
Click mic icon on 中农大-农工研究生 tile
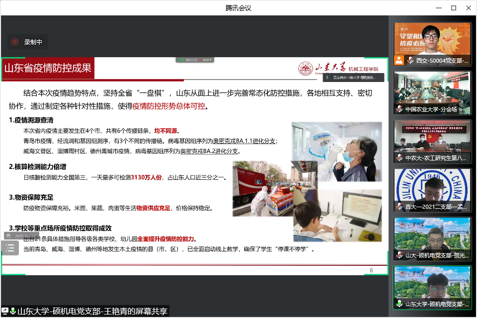click(399, 158)
